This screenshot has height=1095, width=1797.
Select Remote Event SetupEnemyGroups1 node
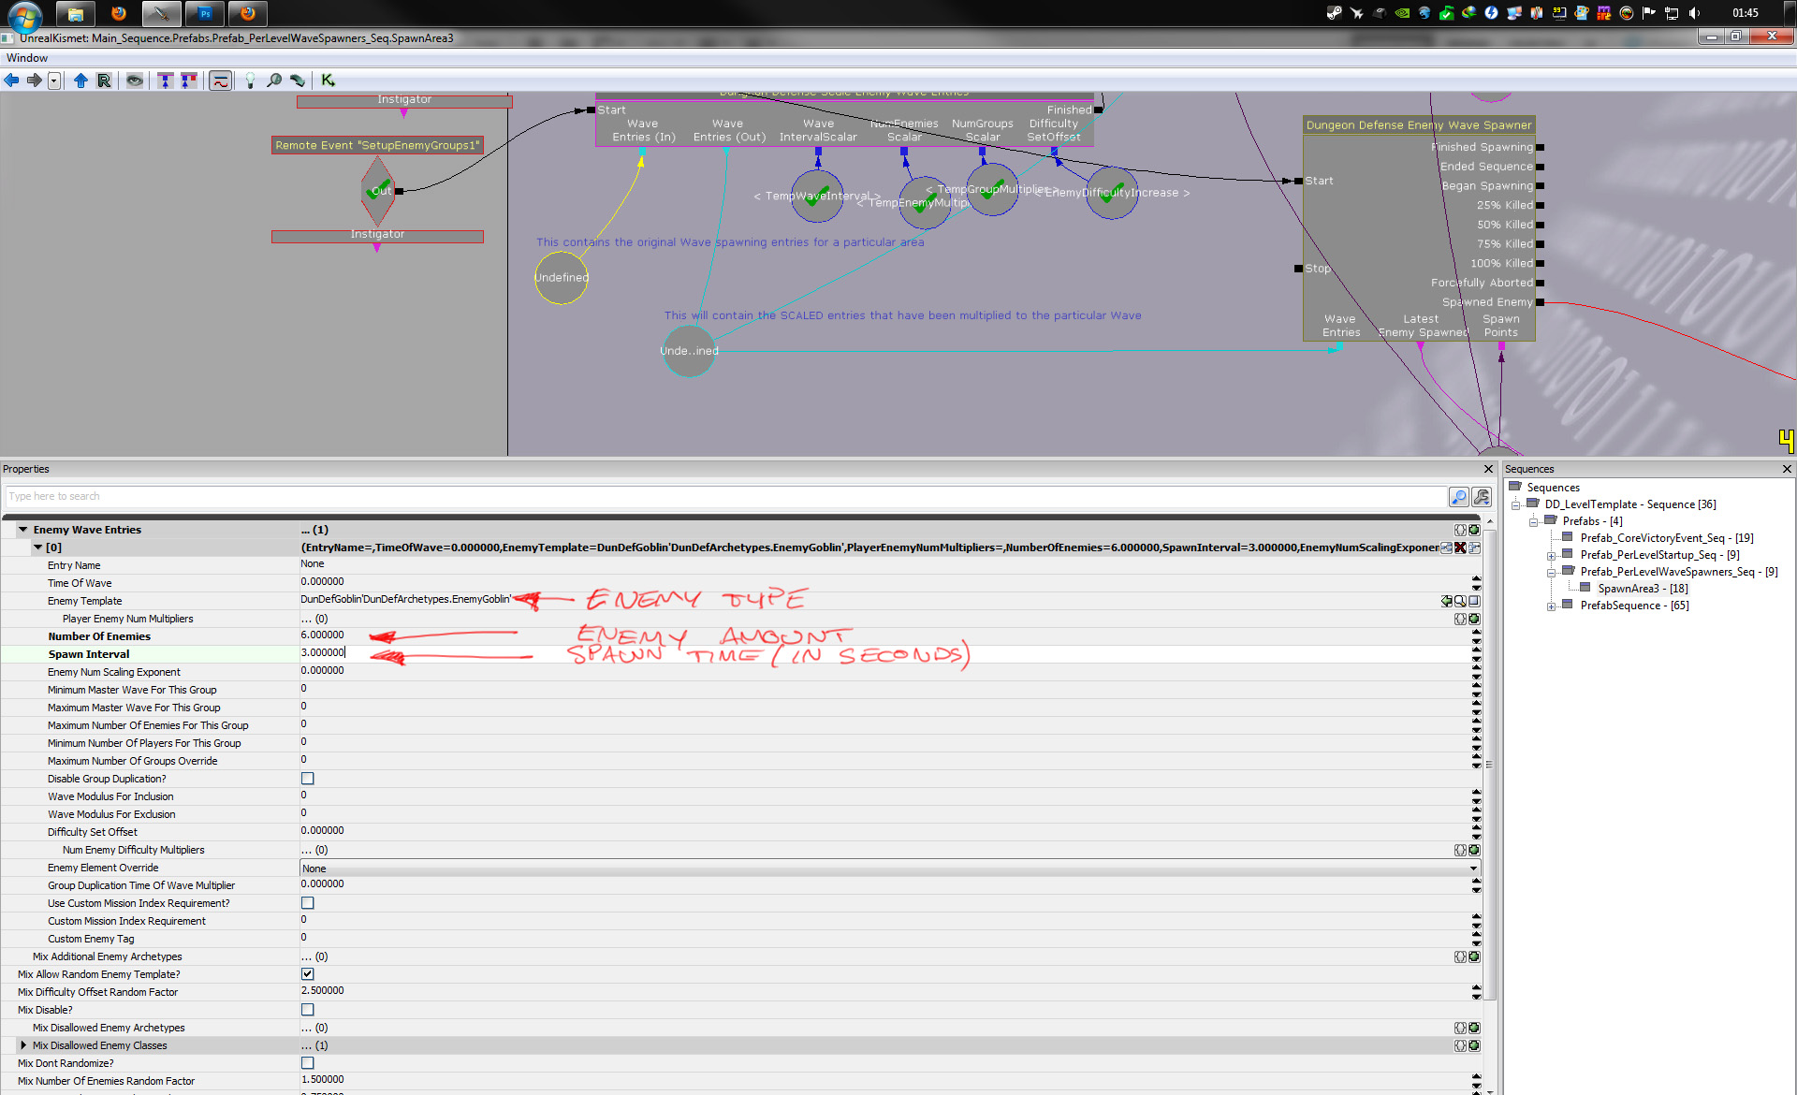[x=377, y=145]
